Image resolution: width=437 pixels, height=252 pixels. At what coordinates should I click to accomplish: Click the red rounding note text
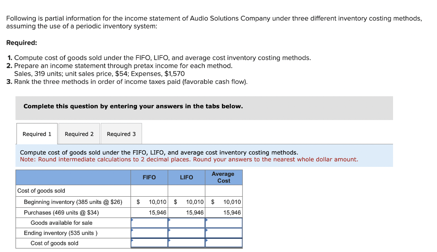pyautogui.click(x=189, y=159)
